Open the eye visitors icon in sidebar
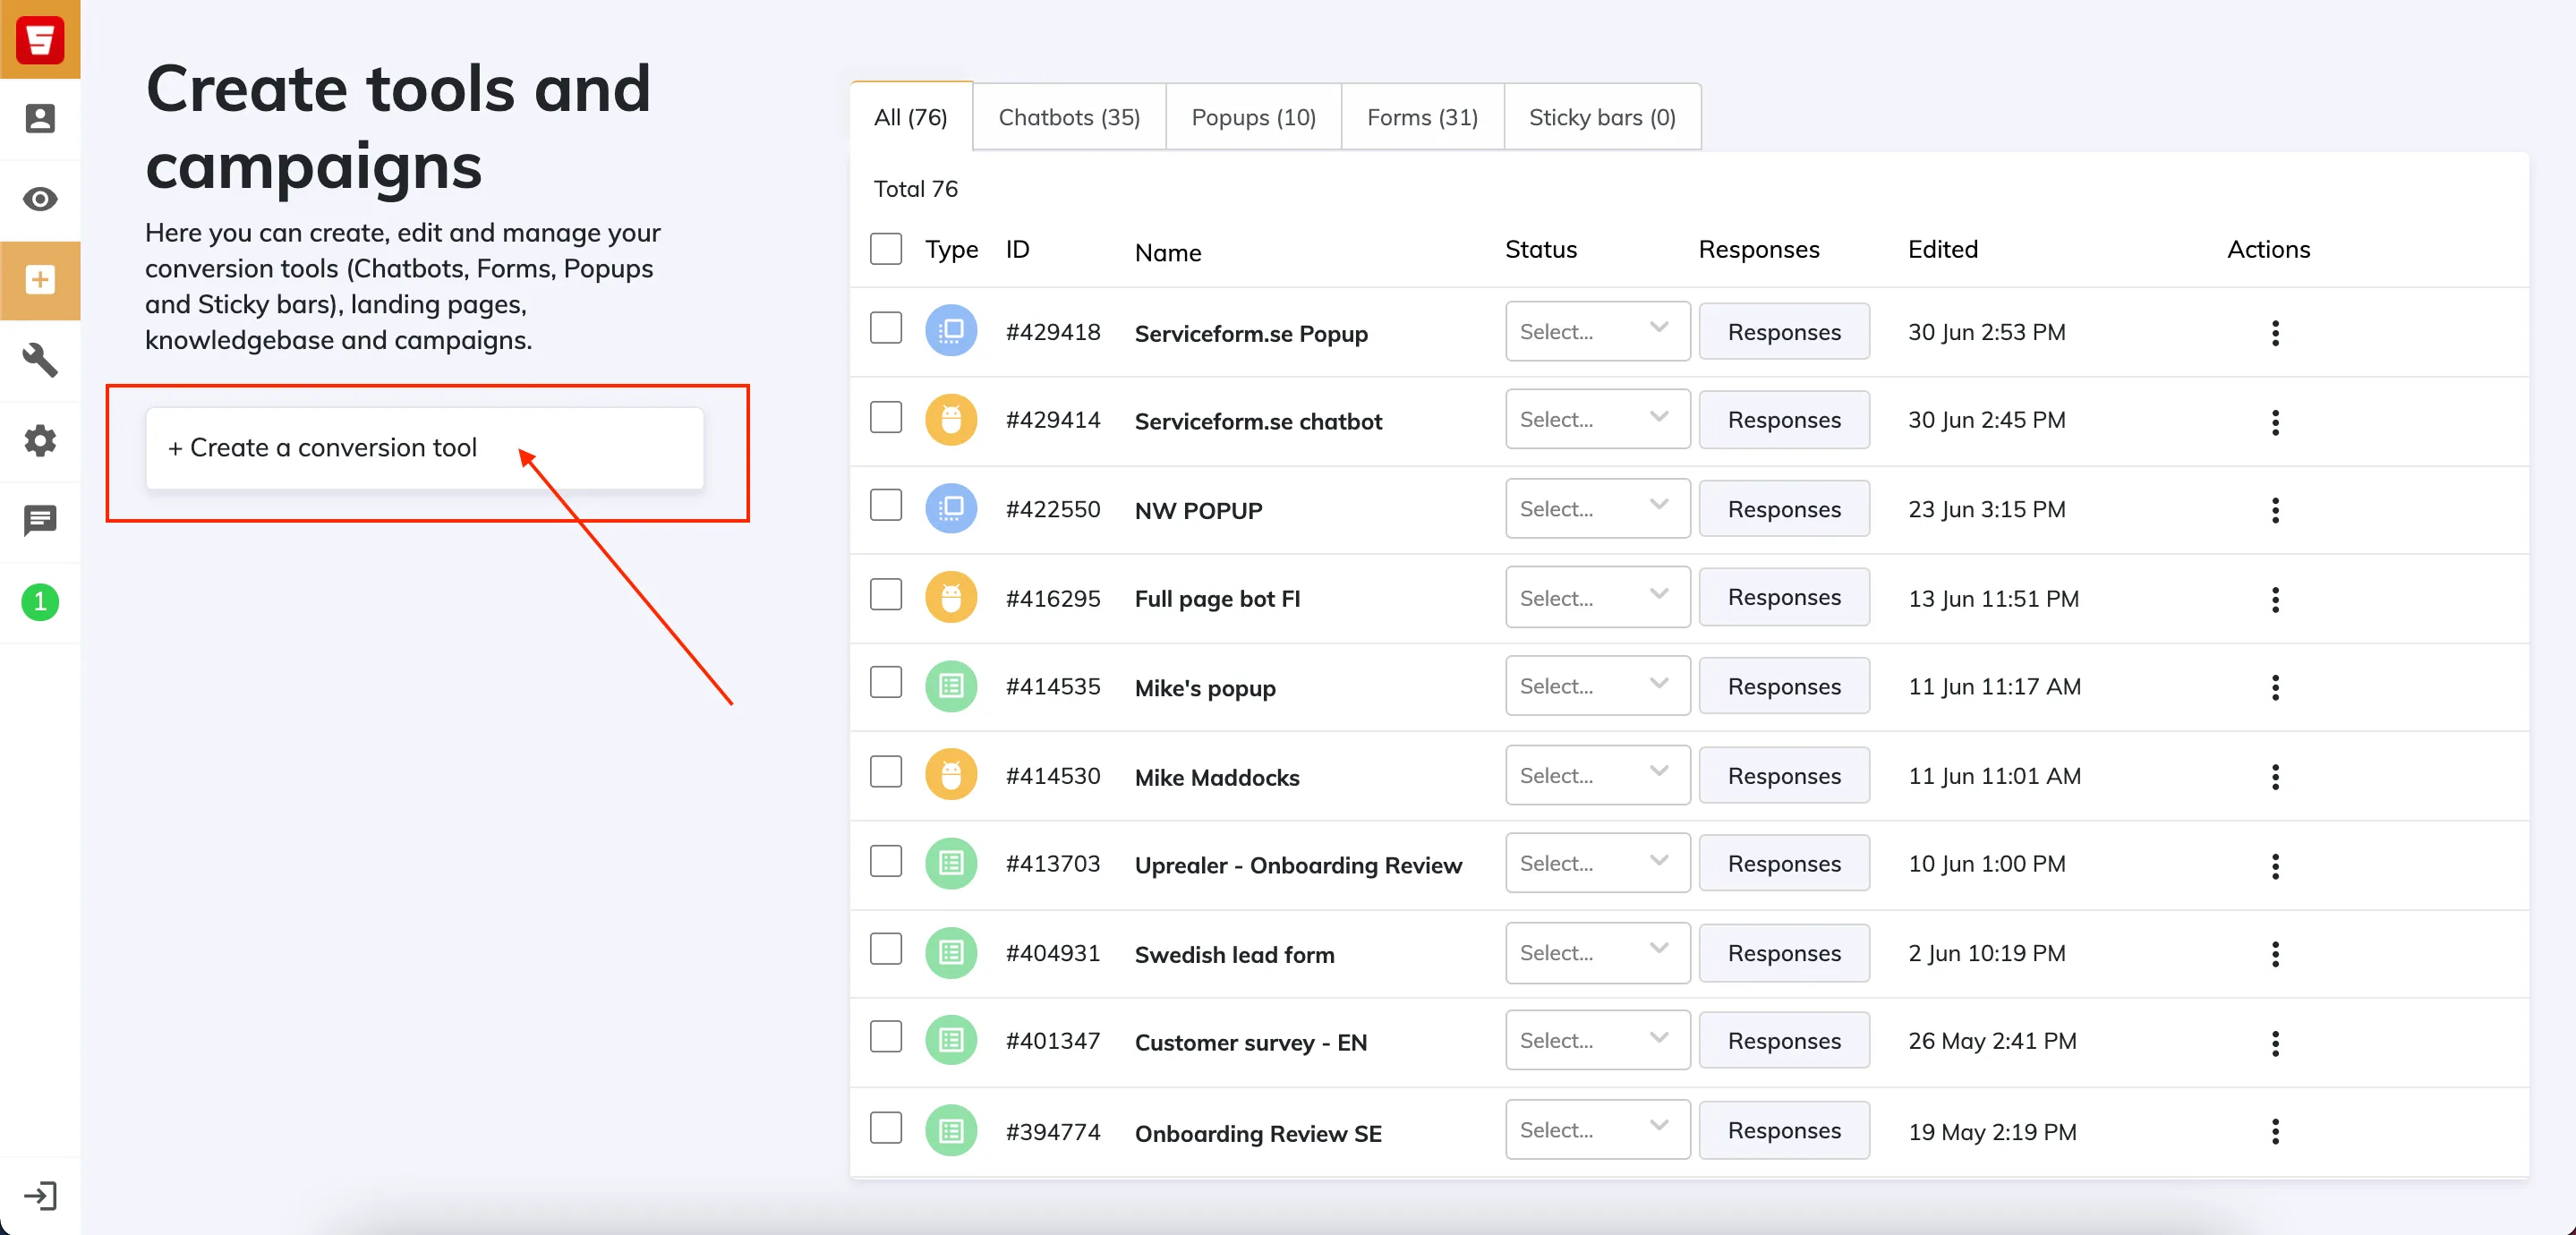Image resolution: width=2576 pixels, height=1235 pixels. click(x=40, y=199)
